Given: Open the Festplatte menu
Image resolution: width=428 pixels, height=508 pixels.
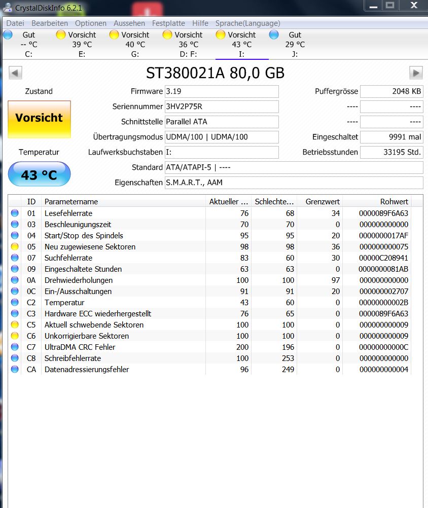Looking at the screenshot, I should [168, 23].
